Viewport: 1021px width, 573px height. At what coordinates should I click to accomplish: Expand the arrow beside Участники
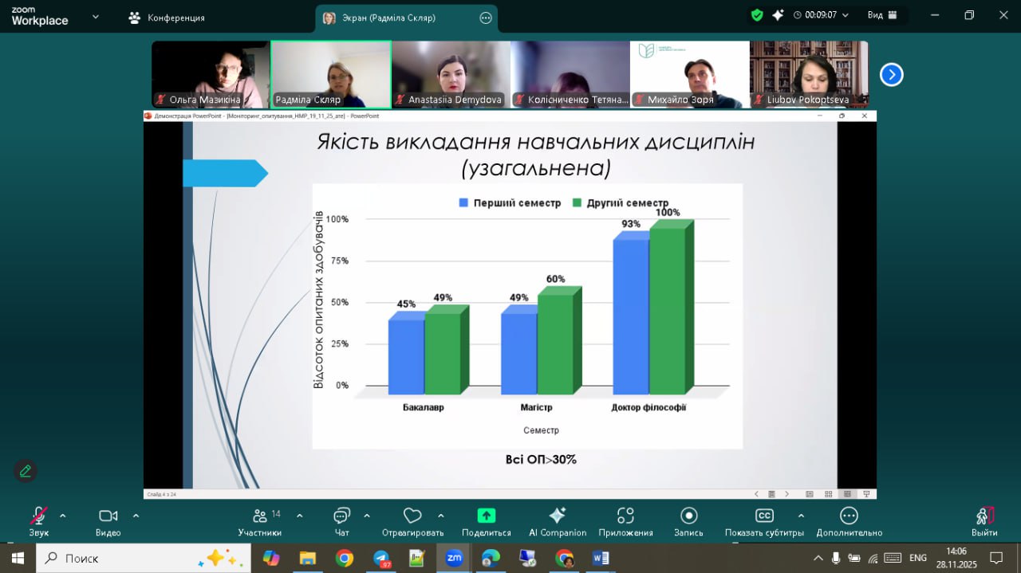[300, 516]
